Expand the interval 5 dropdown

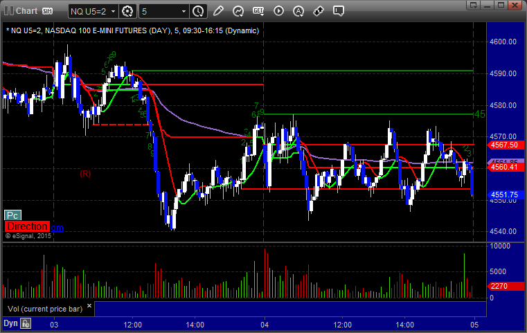pyautogui.click(x=184, y=12)
